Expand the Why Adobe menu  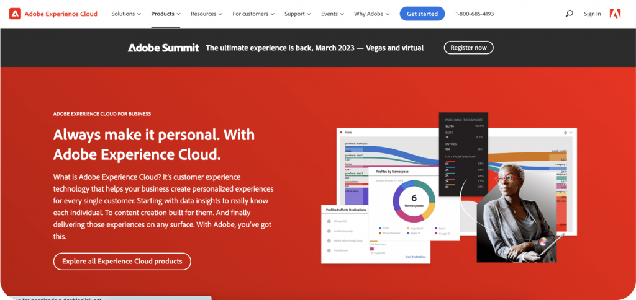click(371, 14)
